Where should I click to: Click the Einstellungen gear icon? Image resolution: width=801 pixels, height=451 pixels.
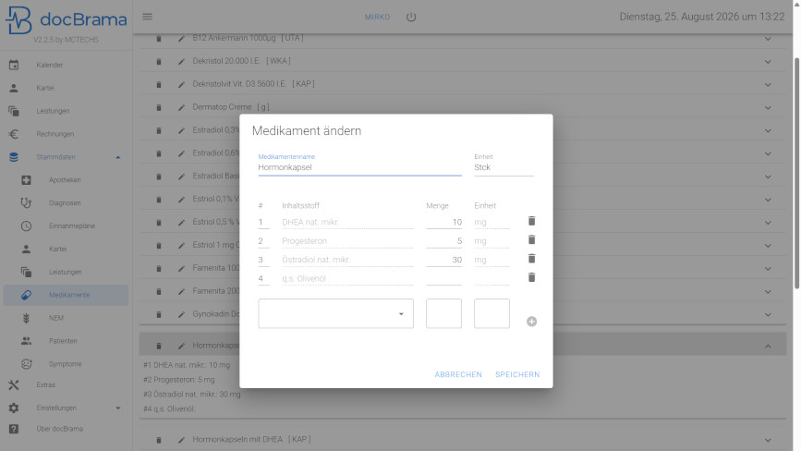14,408
